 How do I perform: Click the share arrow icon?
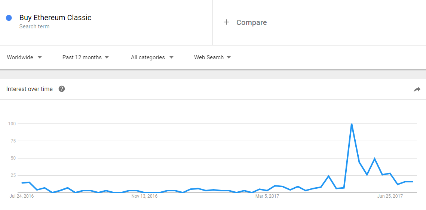click(x=417, y=90)
